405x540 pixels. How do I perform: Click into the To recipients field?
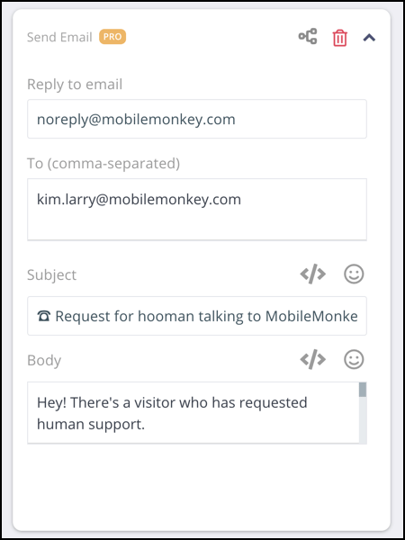click(197, 209)
